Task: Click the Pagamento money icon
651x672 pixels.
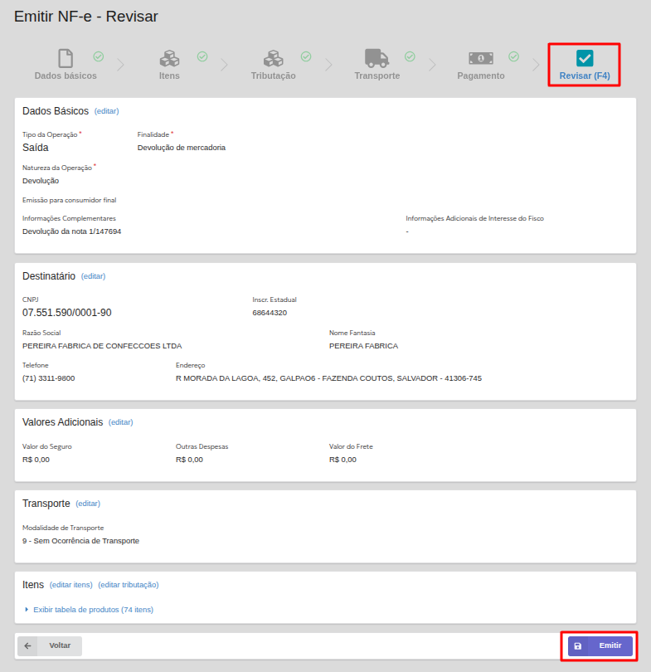Action: point(480,58)
